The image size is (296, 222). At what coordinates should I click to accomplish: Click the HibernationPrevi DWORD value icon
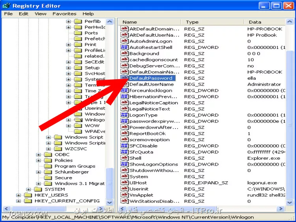[x=124, y=96]
